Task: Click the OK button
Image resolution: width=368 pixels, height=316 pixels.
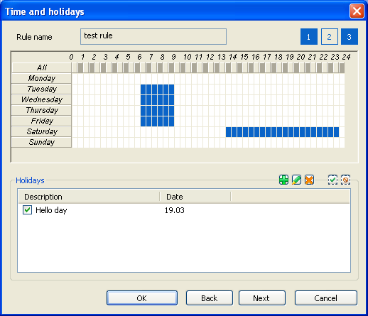Action: [142, 298]
